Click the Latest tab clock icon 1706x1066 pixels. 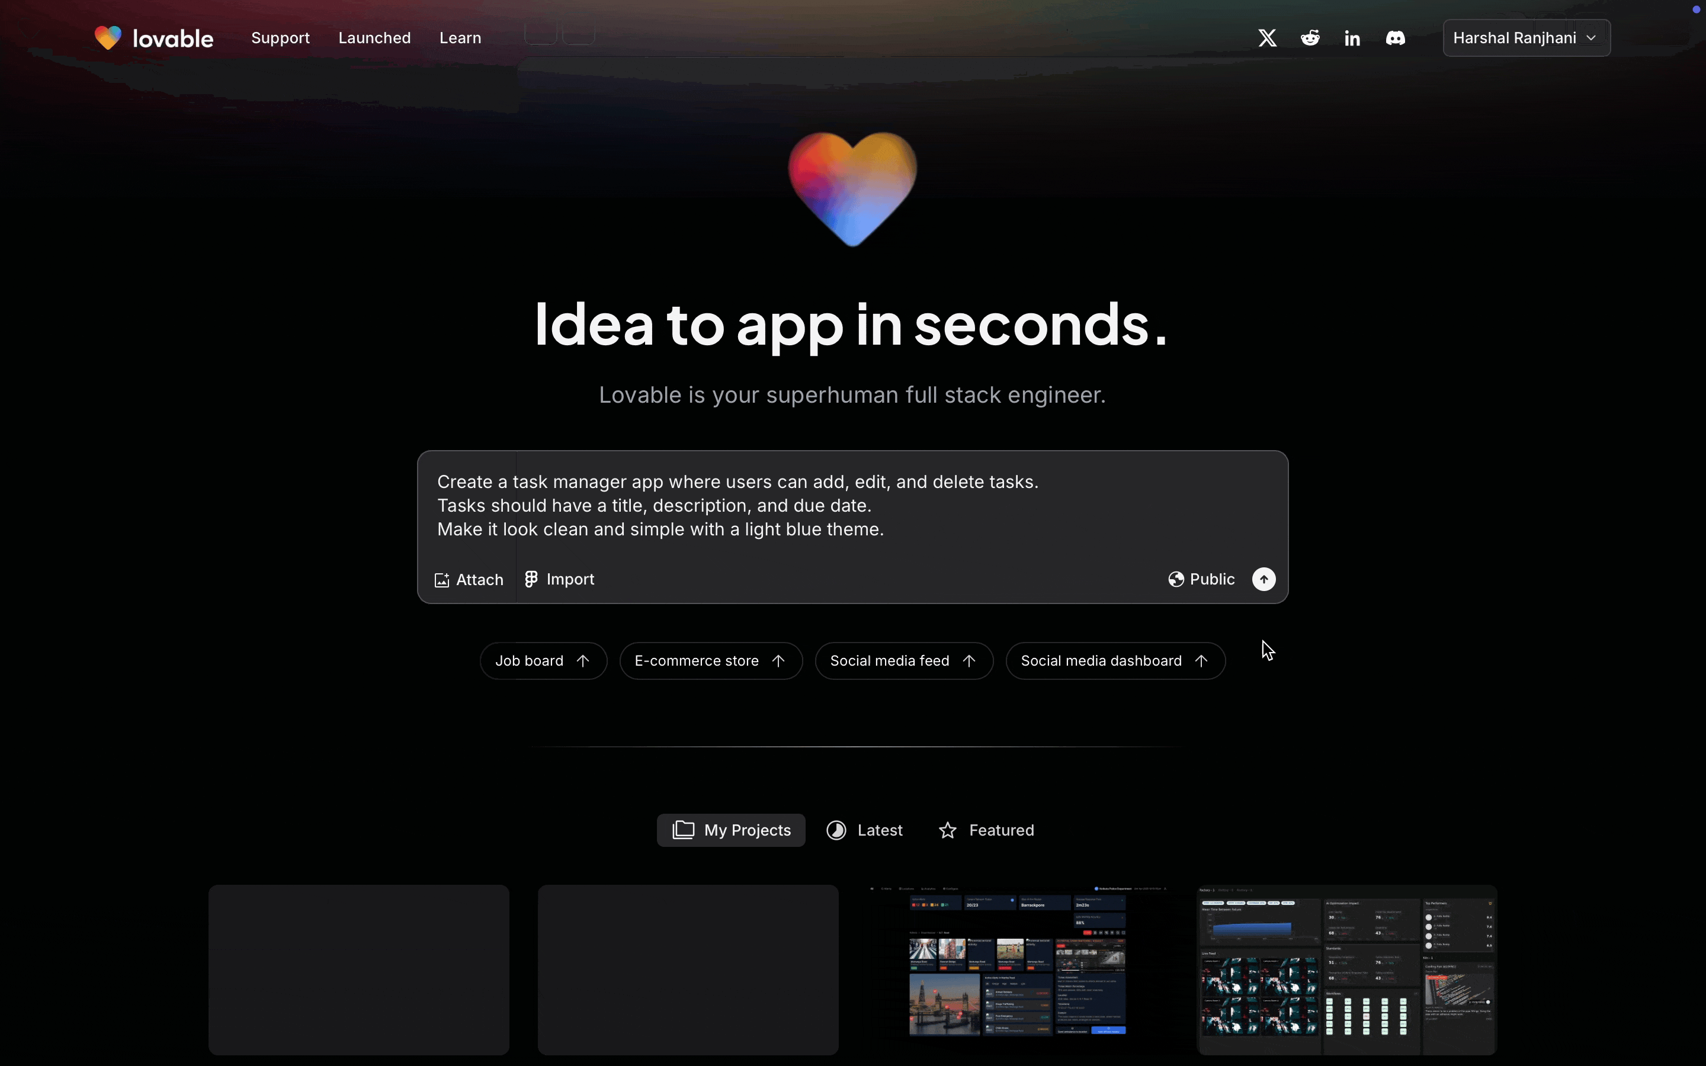[x=836, y=830]
